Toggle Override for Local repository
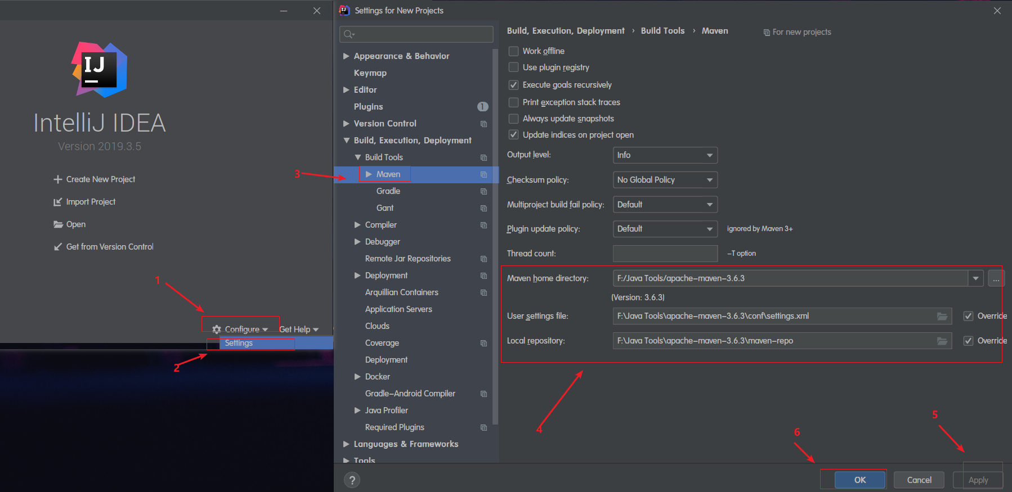 968,341
